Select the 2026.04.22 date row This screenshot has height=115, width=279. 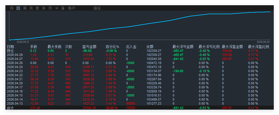tap(15, 75)
